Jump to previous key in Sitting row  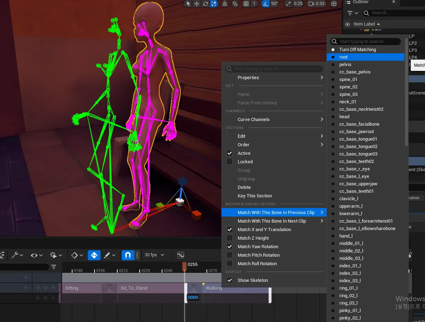[x=38, y=288]
